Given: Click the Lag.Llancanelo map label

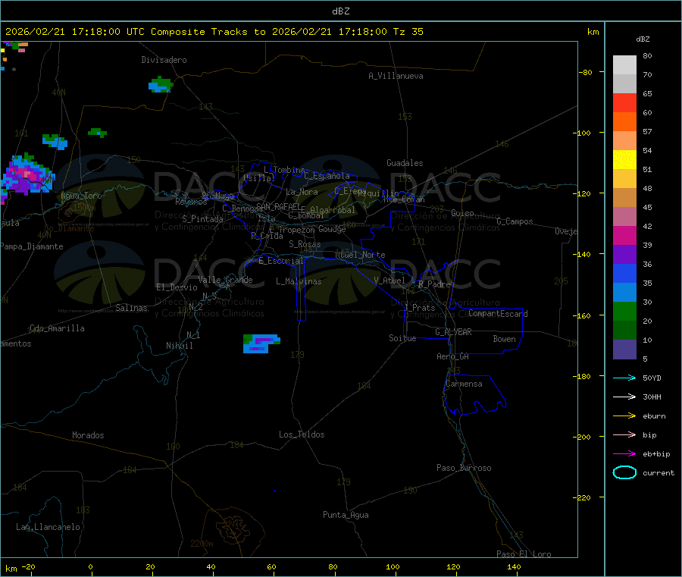Looking at the screenshot, I should tap(48, 527).
